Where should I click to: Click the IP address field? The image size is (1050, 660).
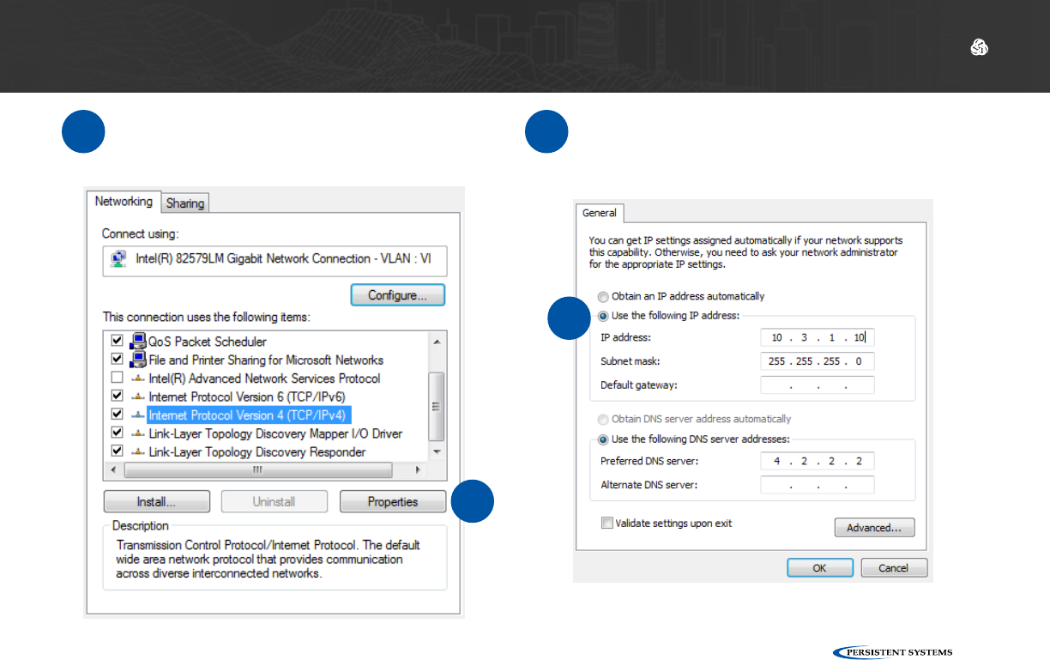point(818,337)
